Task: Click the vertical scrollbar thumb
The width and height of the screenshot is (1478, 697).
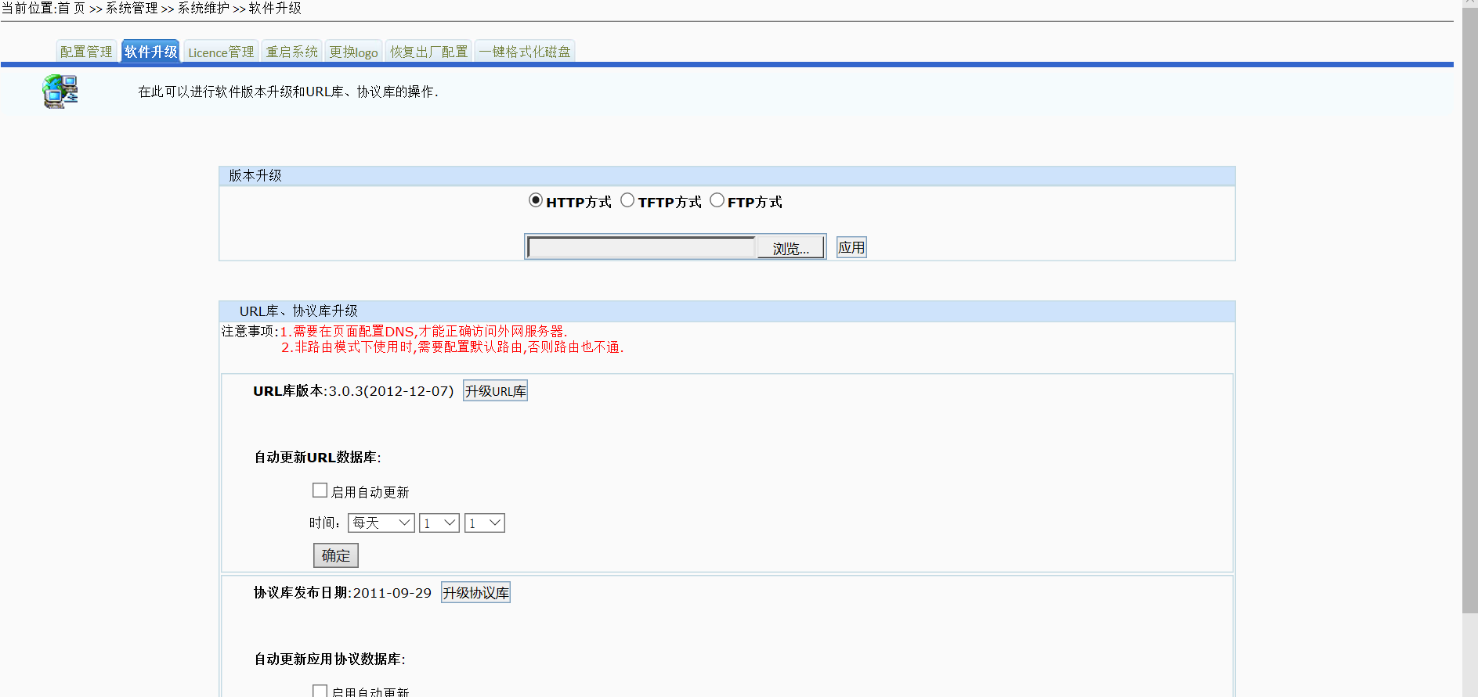Action: pyautogui.click(x=1470, y=311)
